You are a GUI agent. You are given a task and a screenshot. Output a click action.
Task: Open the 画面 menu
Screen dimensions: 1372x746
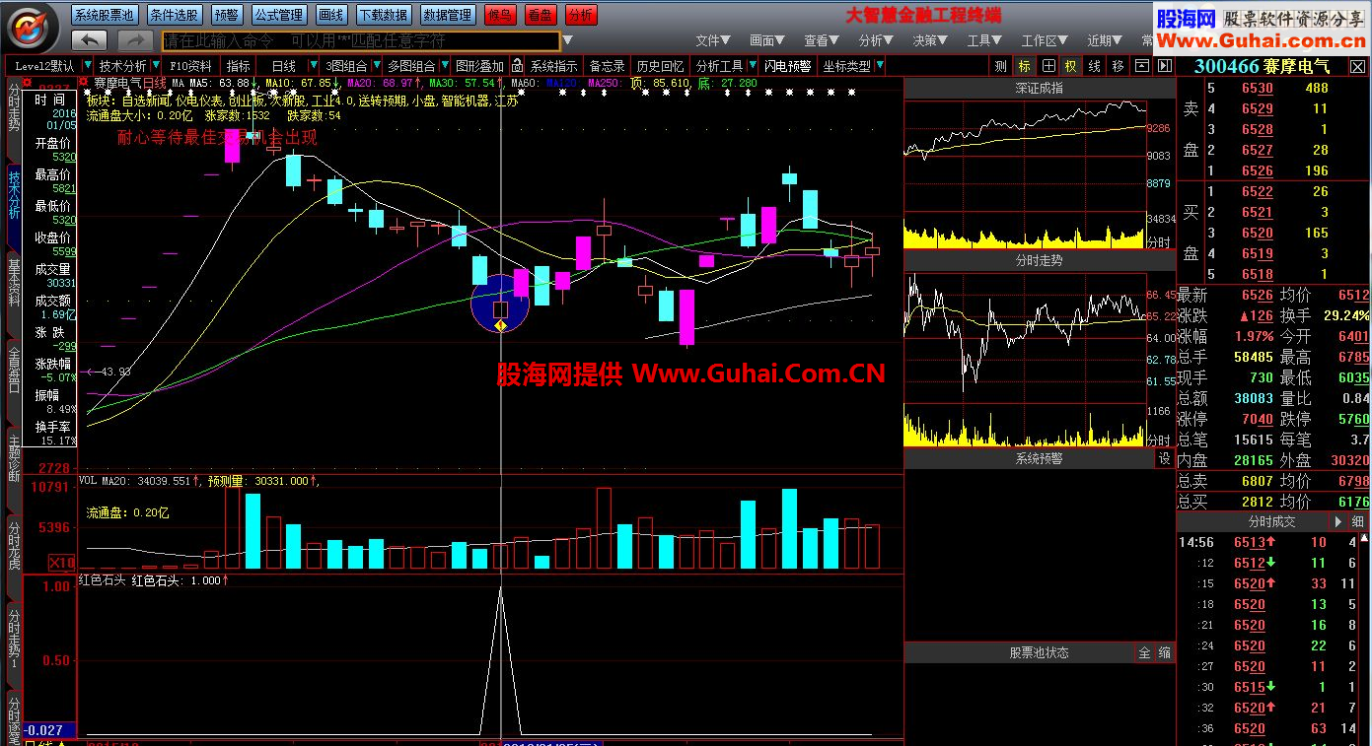[x=767, y=40]
